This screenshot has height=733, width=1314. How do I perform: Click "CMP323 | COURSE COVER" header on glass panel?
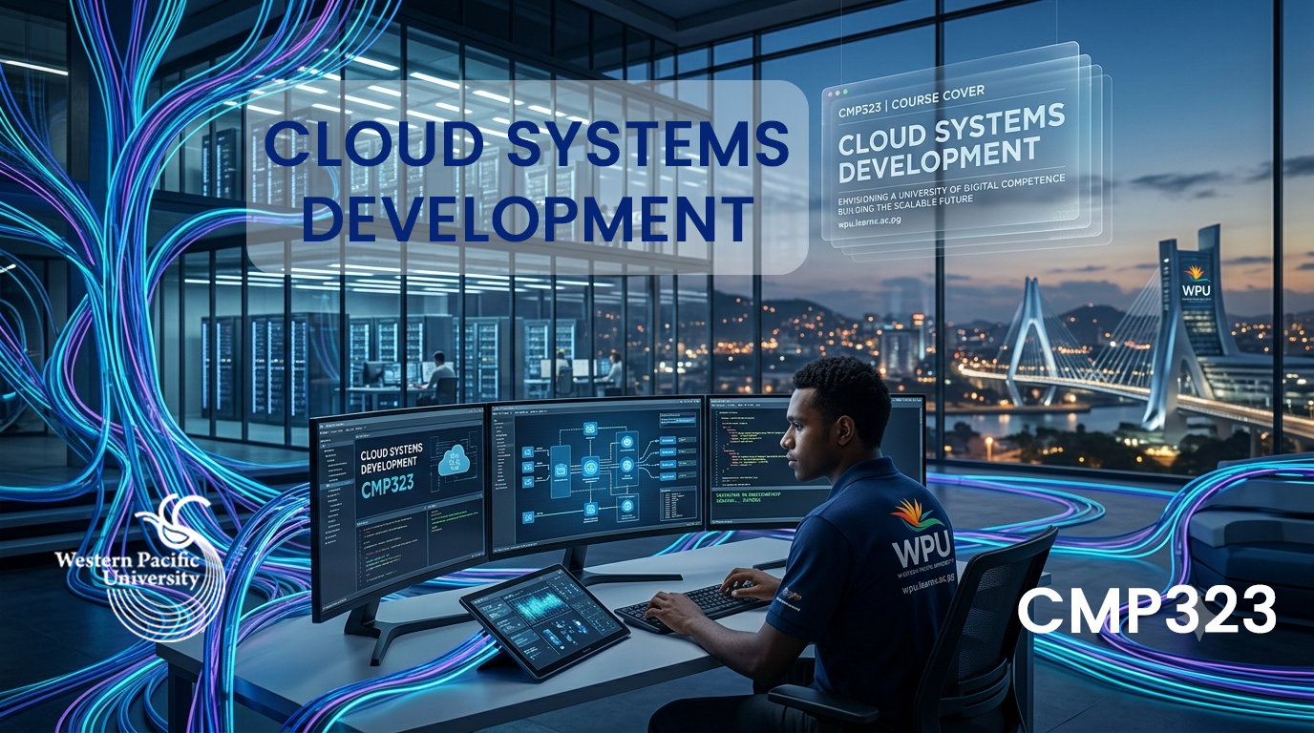(x=912, y=102)
